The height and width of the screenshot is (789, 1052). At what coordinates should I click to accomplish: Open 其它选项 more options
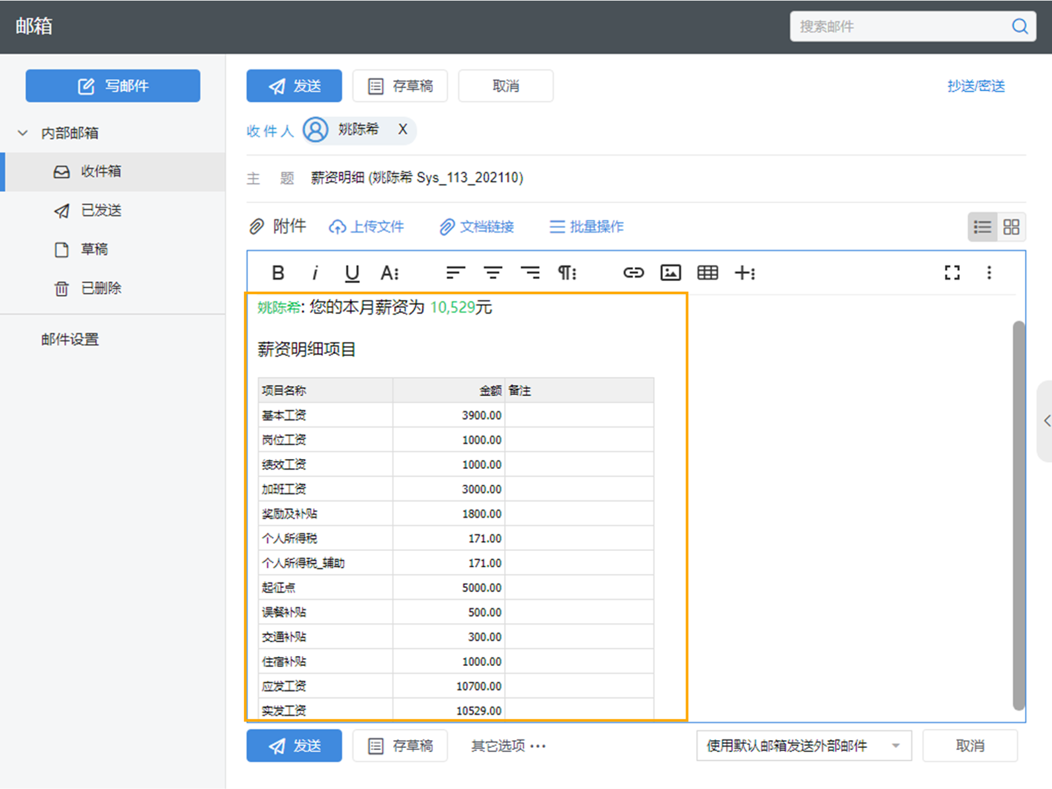pos(508,746)
